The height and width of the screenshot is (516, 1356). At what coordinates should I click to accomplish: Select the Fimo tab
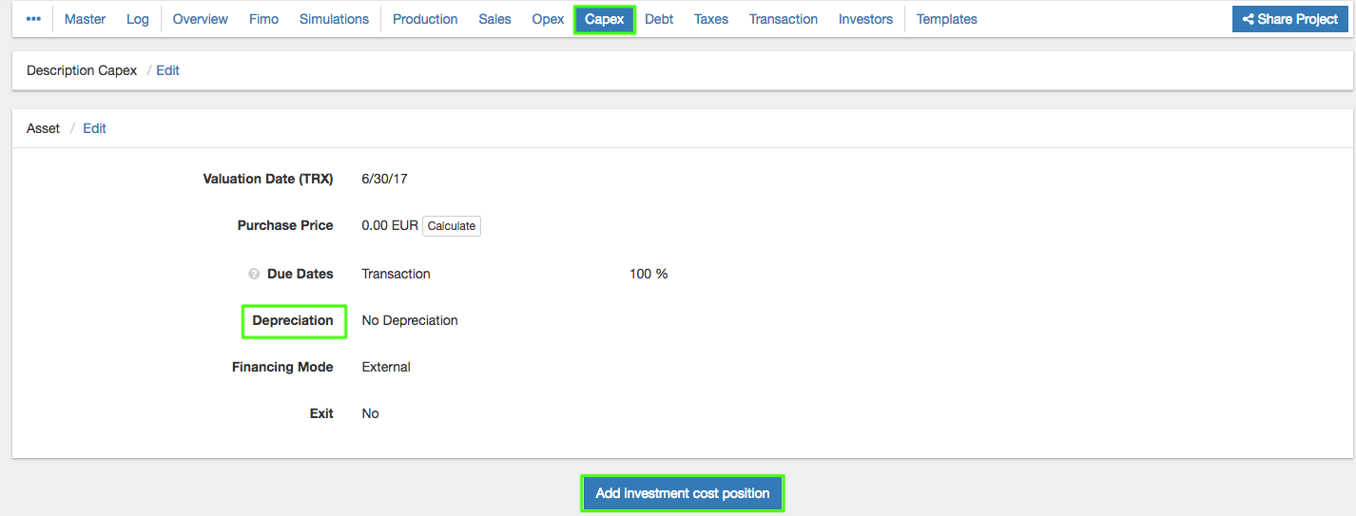pyautogui.click(x=263, y=19)
